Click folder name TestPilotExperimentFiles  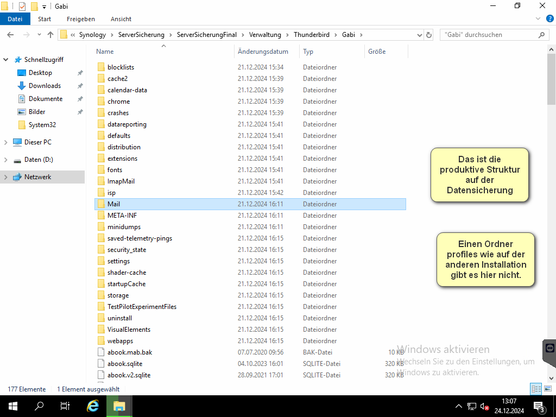(142, 307)
